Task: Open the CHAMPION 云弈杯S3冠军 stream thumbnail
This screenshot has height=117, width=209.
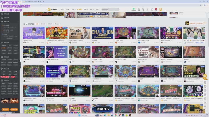Action: click(102, 33)
